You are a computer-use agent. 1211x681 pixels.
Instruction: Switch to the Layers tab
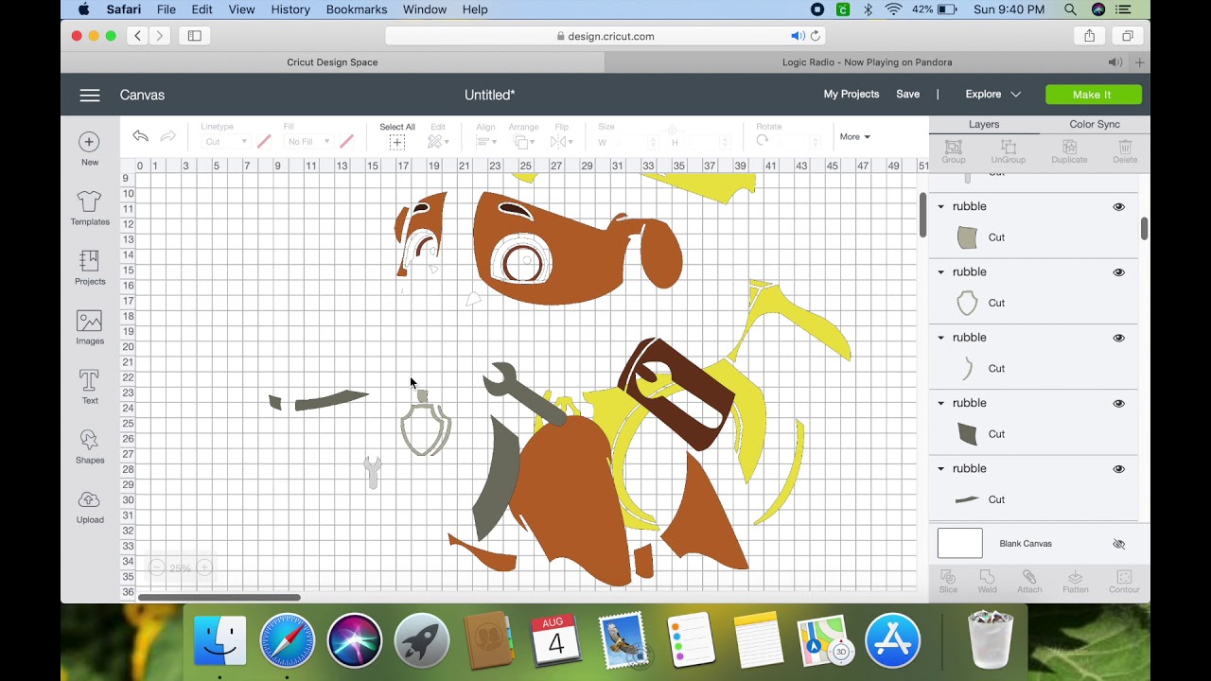(984, 125)
